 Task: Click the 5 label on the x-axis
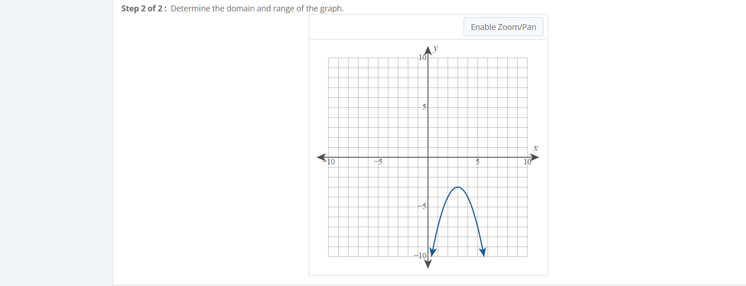click(x=478, y=162)
